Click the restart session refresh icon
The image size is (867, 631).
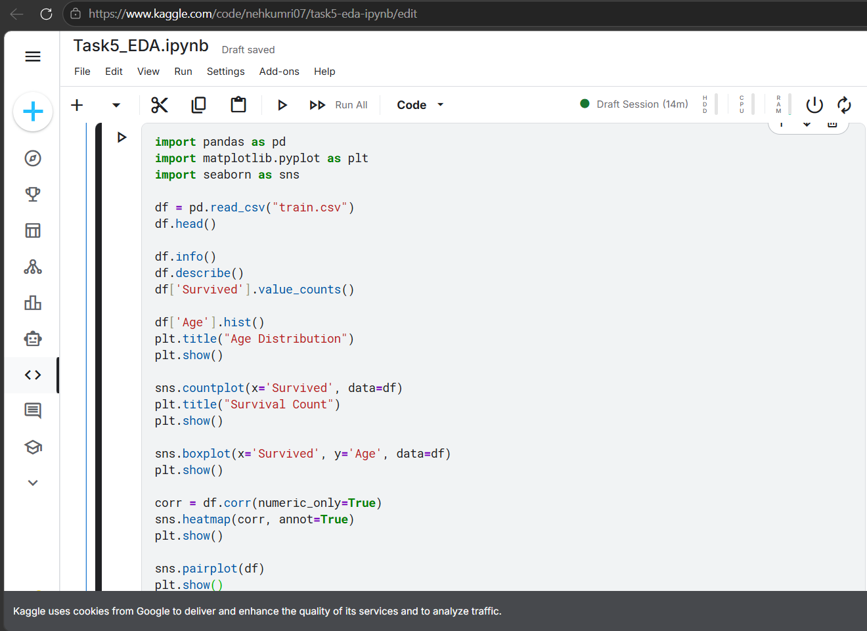[844, 105]
